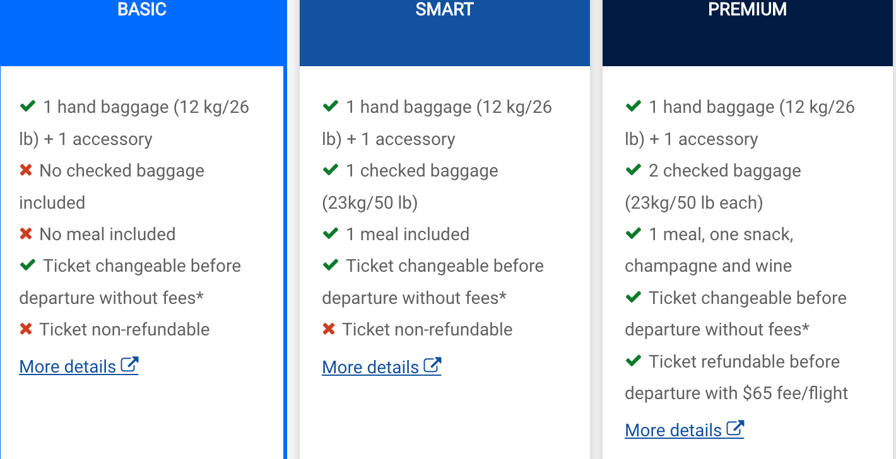Click the green check beside Ticket refundable before departure

[x=634, y=361]
